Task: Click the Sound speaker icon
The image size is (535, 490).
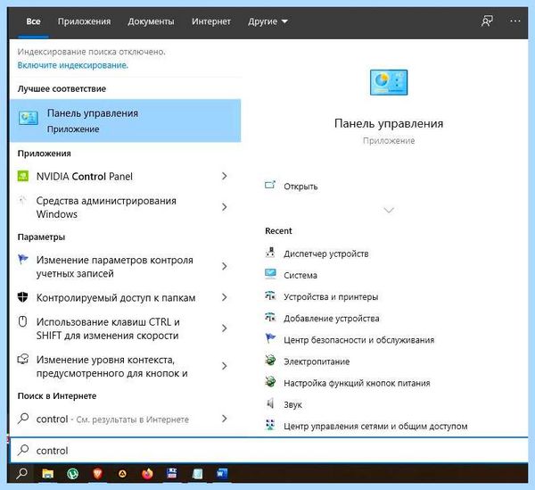Action: [x=270, y=403]
